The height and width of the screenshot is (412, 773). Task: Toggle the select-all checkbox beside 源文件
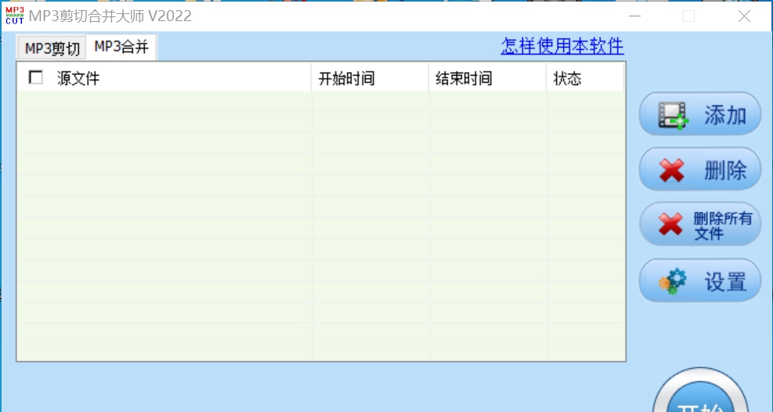35,77
